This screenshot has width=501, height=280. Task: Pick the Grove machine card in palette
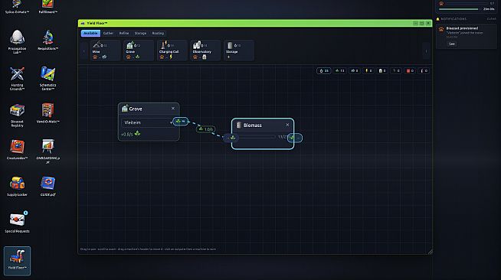pyautogui.click(x=139, y=50)
